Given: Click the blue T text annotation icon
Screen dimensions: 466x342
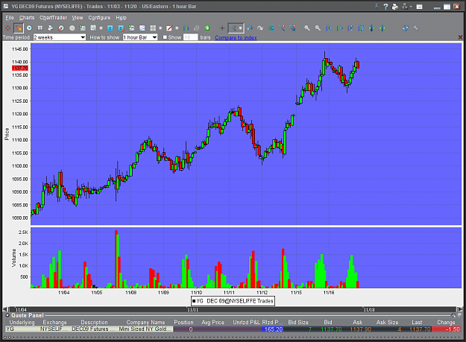Looking at the screenshot, I should tap(110, 28).
